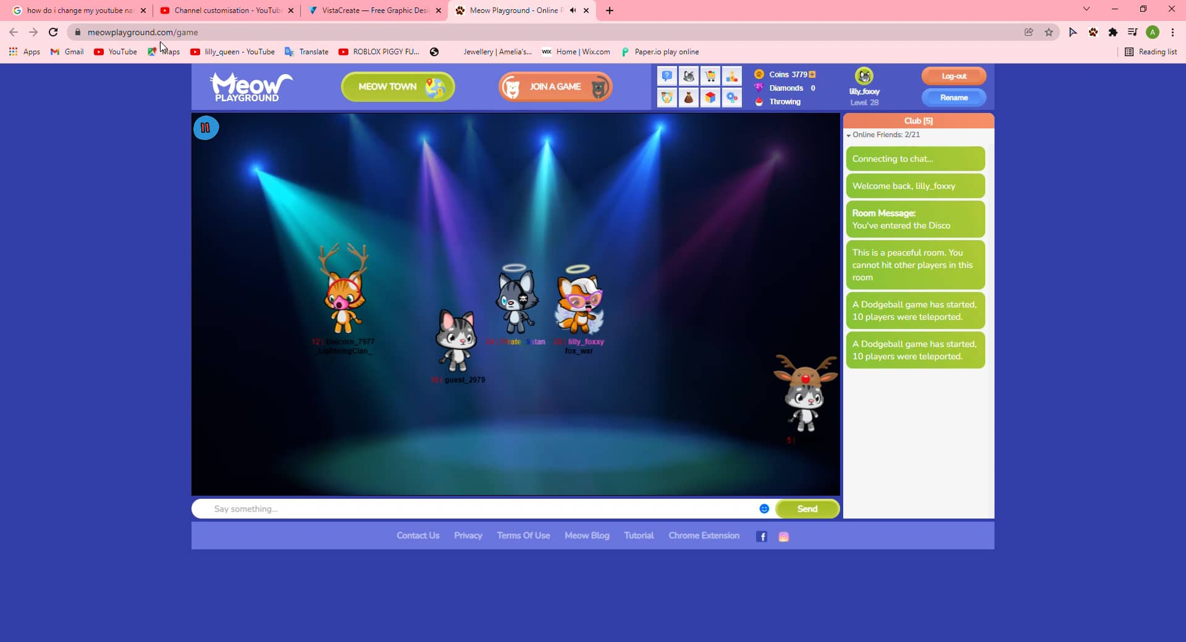Screen dimensions: 1186x642
Task: Open the help question mark icon
Action: [667, 75]
